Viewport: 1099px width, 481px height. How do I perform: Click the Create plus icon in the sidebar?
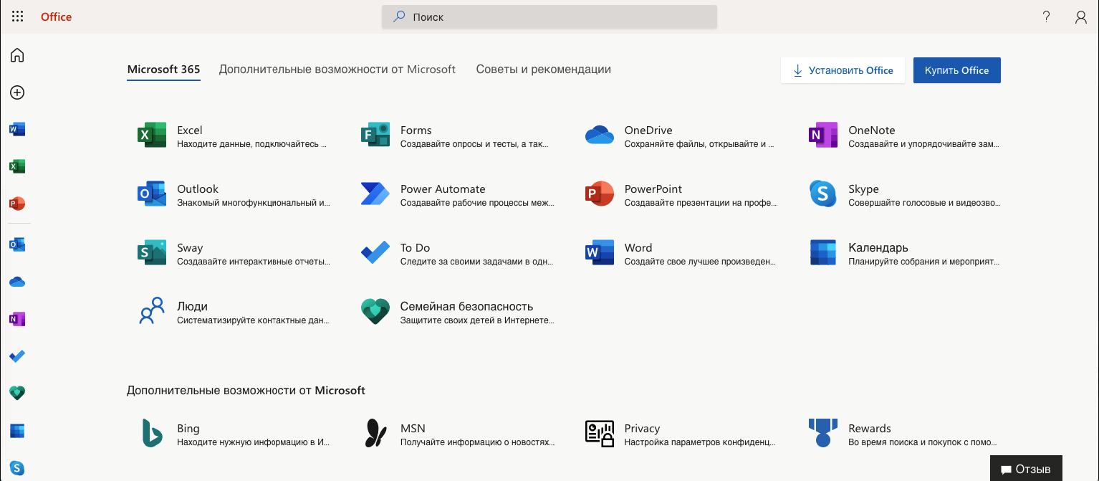[17, 92]
